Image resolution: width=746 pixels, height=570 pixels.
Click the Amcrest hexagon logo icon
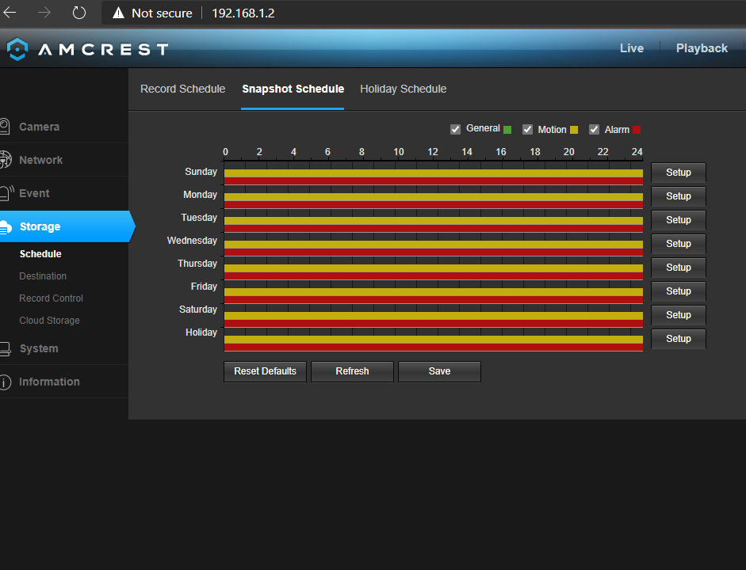17,49
